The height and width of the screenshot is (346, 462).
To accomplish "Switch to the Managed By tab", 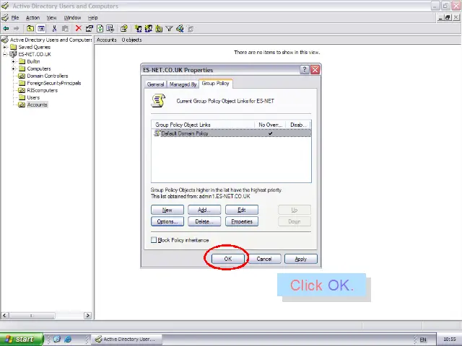I will pyautogui.click(x=183, y=84).
